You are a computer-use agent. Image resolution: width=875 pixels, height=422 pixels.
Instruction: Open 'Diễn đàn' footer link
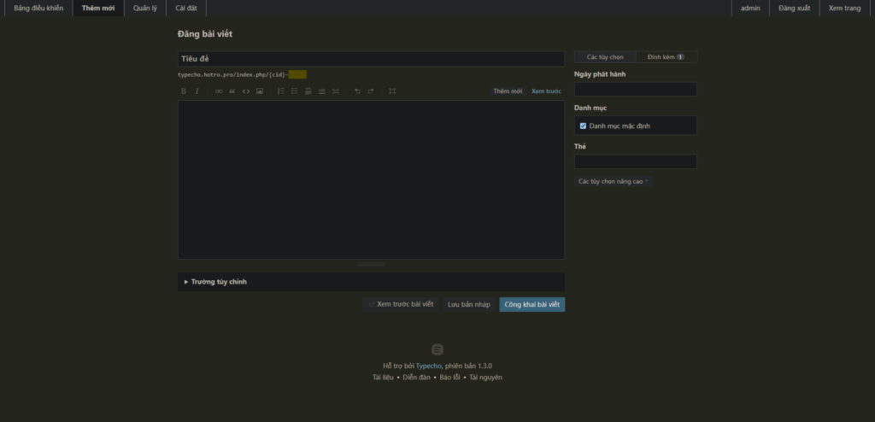pyautogui.click(x=416, y=378)
